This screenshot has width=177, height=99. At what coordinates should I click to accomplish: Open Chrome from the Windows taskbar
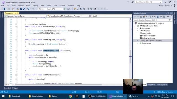(x=70, y=96)
